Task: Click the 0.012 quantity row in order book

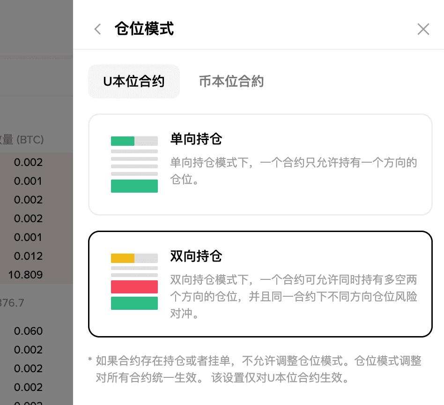Action: click(28, 256)
